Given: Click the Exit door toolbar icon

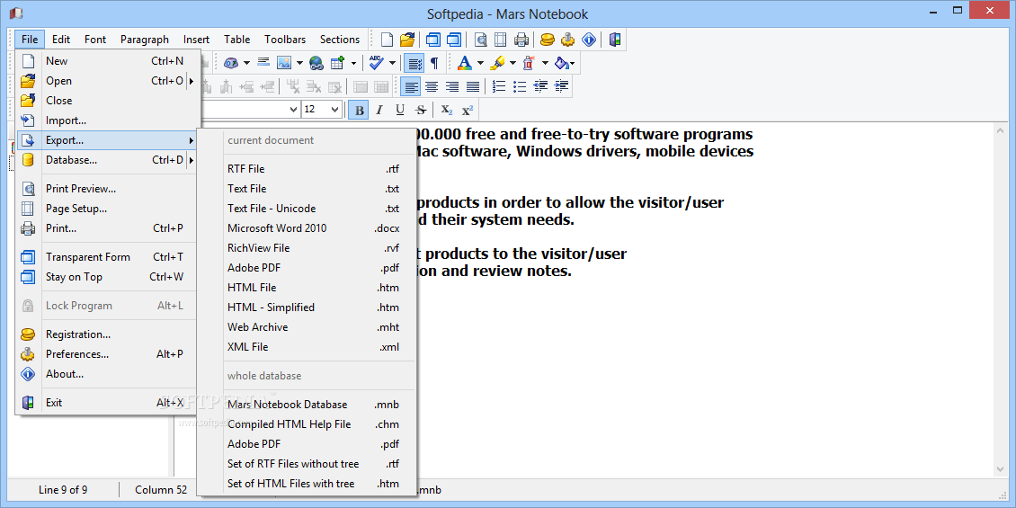Looking at the screenshot, I should [x=614, y=40].
